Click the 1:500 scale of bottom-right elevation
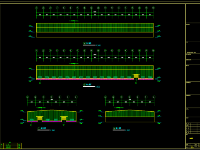Viewport: 200px width, 150px height. pos(127,130)
